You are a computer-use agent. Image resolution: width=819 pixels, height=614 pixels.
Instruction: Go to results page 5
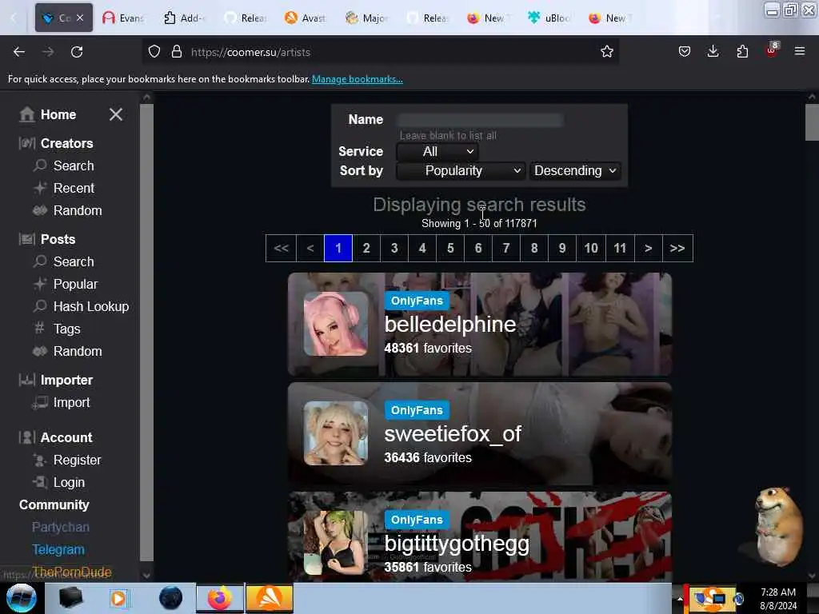point(450,248)
